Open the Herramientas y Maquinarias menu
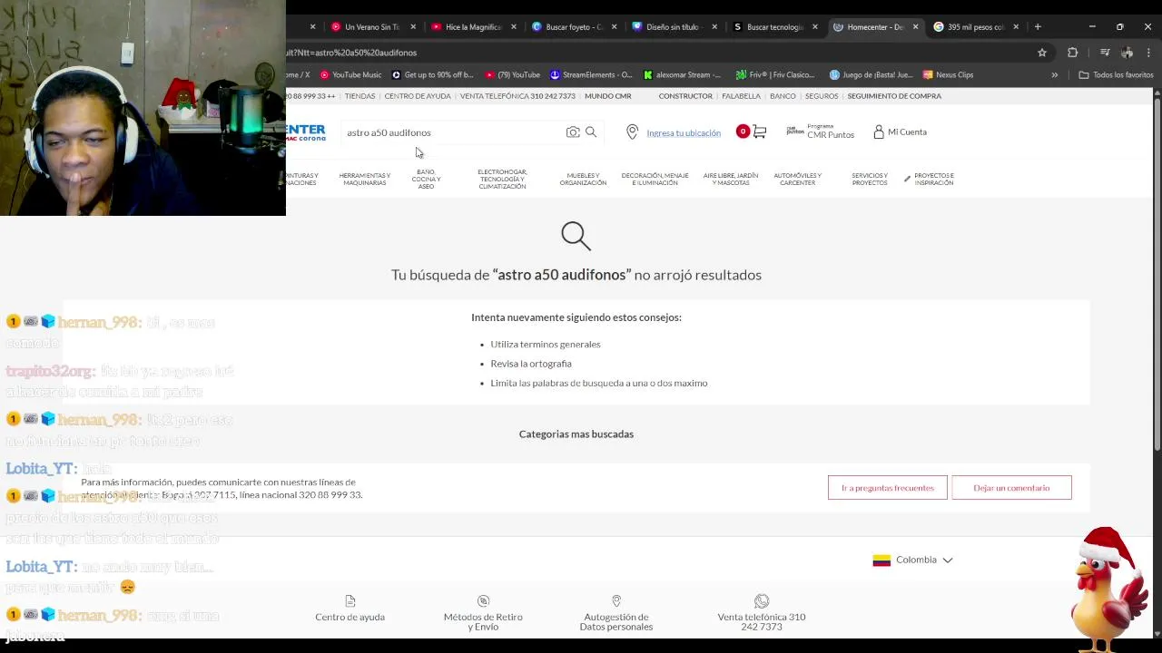 tap(365, 179)
